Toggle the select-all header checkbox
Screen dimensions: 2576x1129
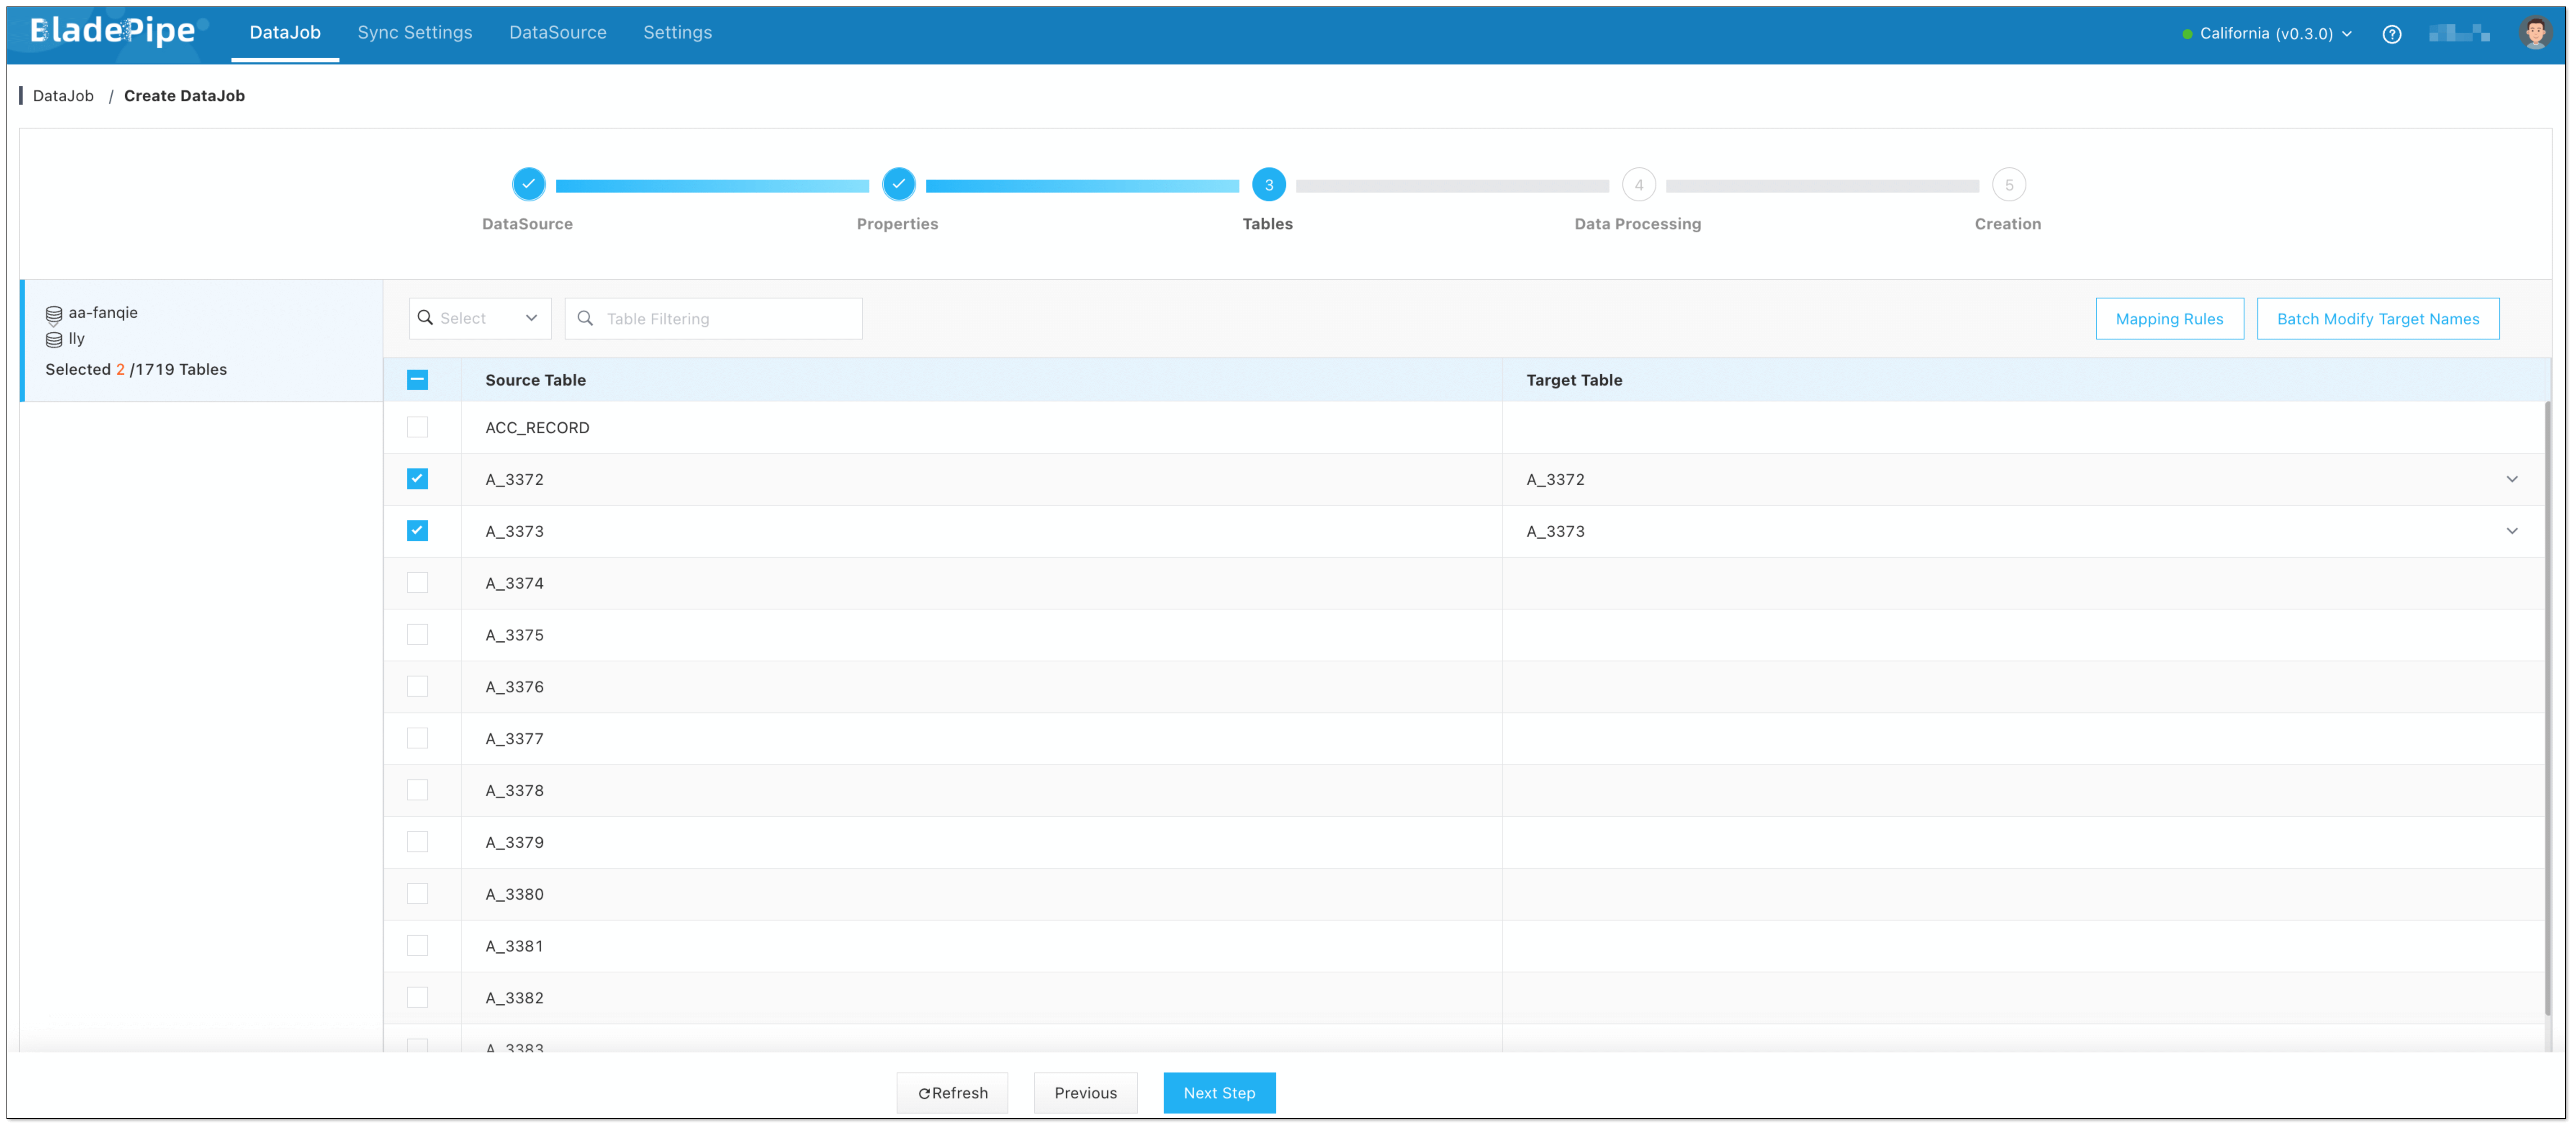tap(417, 380)
